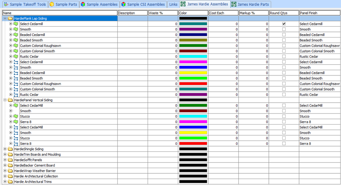Check Round Qtys for red Sierra 8 row
This screenshot has height=185, width=341.
click(x=284, y=143)
